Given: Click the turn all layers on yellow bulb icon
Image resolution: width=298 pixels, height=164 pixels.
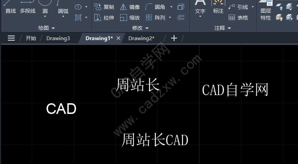Looking at the screenshot, I should pos(279,17).
